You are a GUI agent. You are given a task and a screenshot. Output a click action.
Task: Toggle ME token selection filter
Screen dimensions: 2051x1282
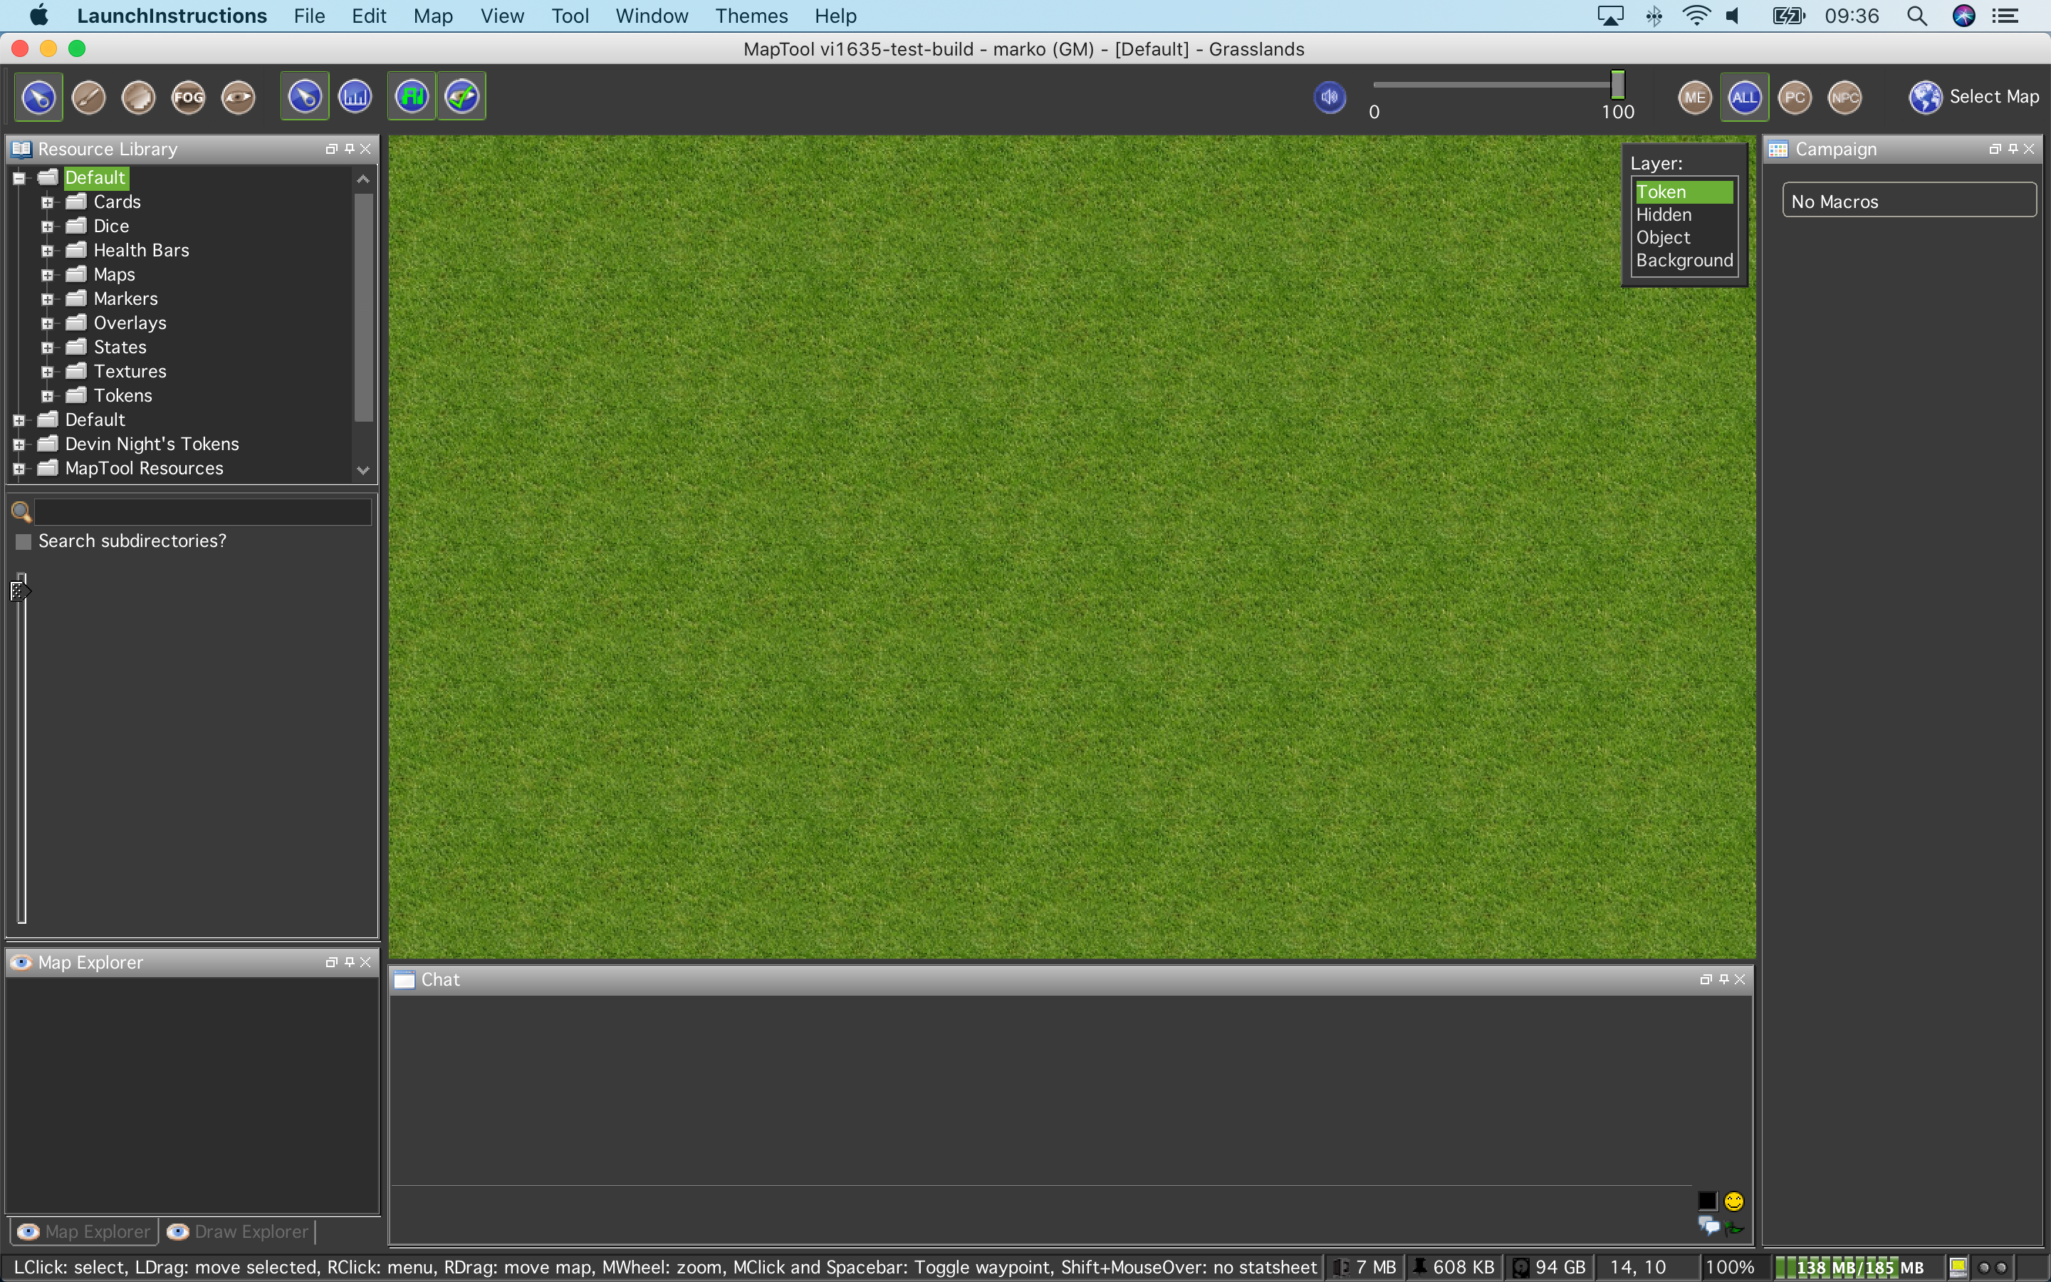(1695, 97)
